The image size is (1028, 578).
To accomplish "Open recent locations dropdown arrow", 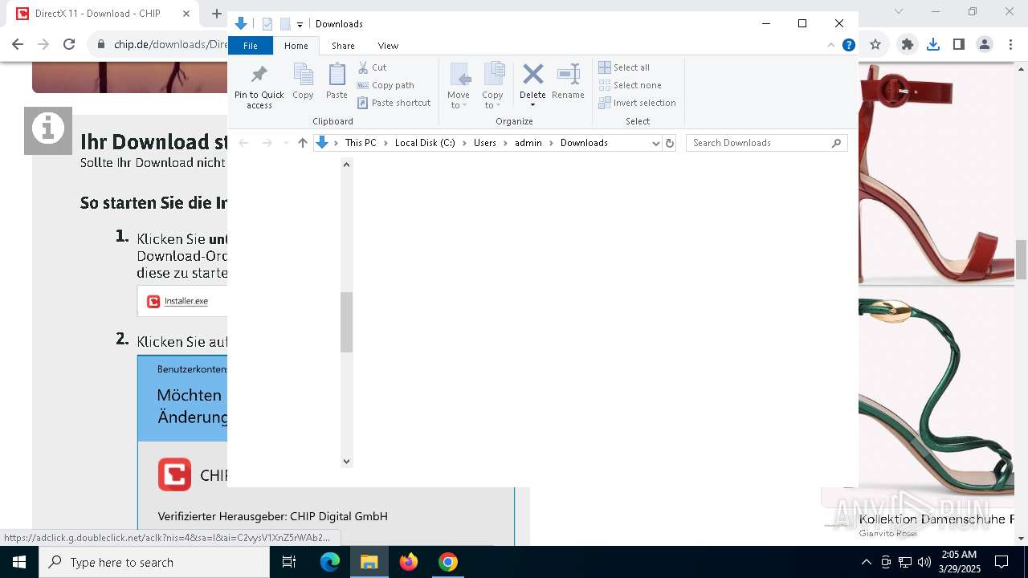I will pos(285,143).
